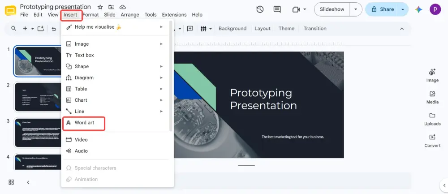
Task: Click the Transition toolbar button
Action: pyautogui.click(x=315, y=29)
